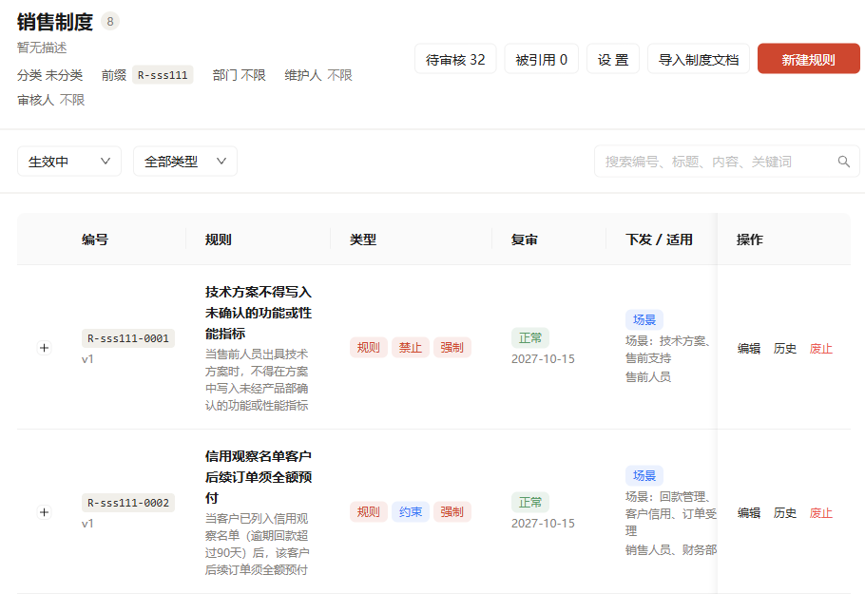Click the 销售制度 page title
Screen dimensions: 865x594
54,22
